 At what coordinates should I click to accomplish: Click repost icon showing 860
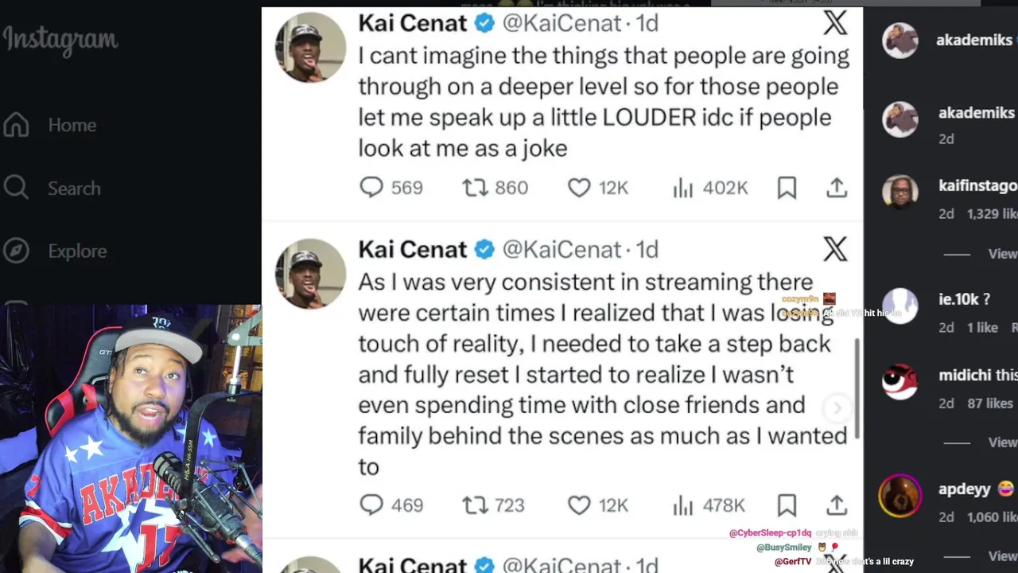pos(475,187)
